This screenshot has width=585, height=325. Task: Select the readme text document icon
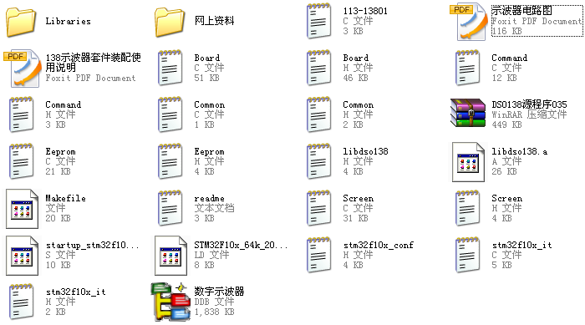[170, 208]
